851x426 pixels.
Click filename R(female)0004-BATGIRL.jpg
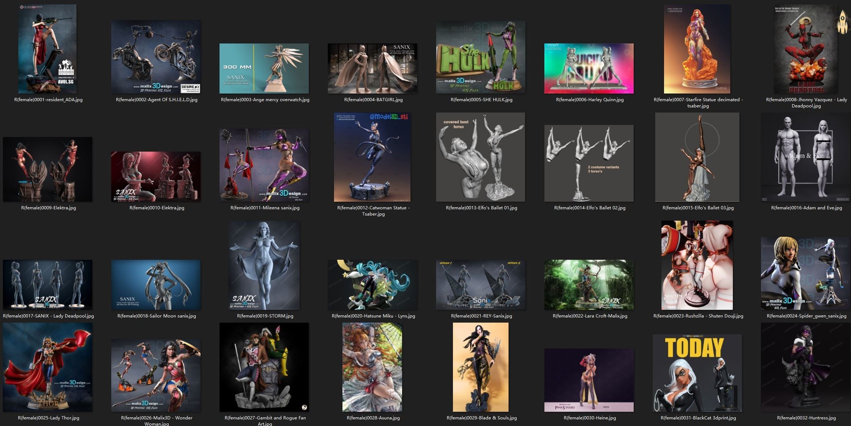(x=373, y=100)
